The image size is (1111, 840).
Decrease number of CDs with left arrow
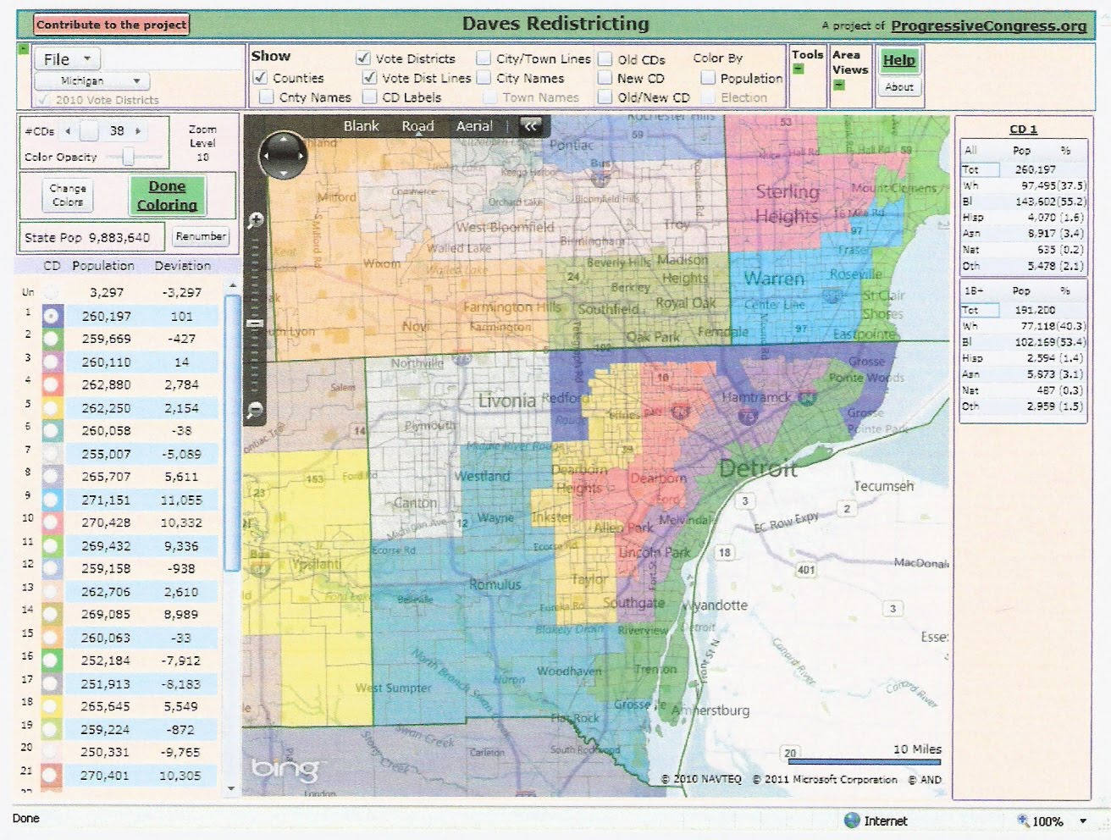tap(69, 131)
